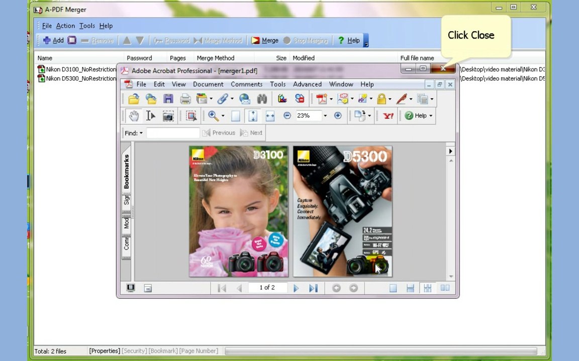Click the minus Zoom Out button

click(x=287, y=116)
